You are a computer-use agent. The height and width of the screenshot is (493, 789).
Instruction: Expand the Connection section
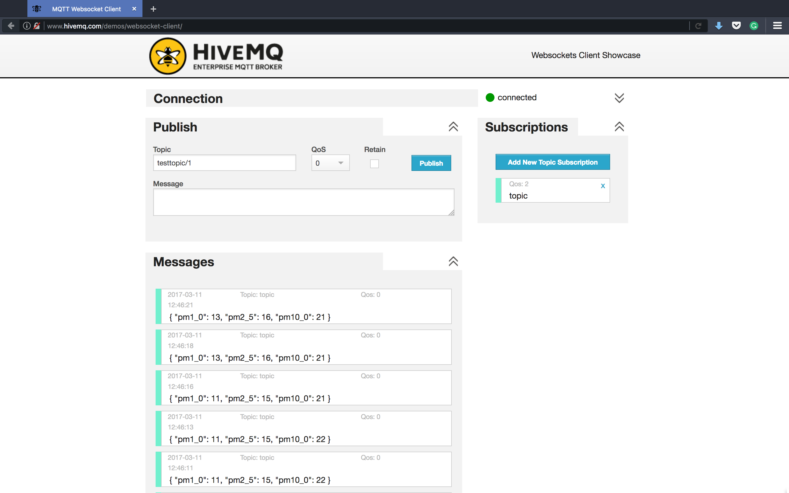pos(619,98)
